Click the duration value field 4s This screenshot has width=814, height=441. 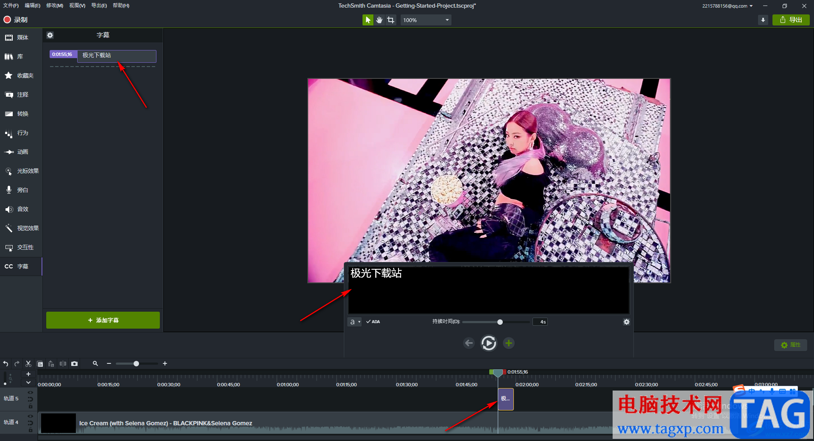pos(540,322)
